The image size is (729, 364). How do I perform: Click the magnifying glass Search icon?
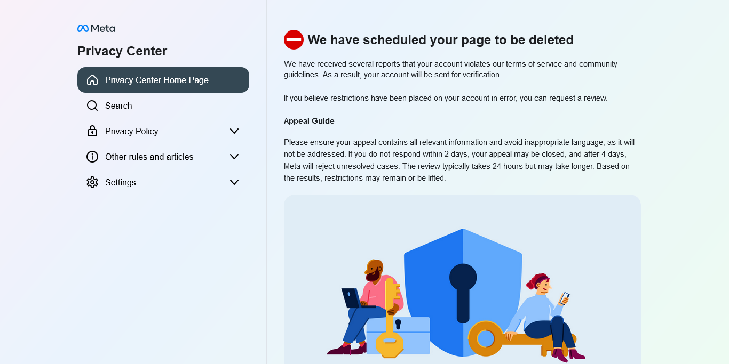(92, 106)
